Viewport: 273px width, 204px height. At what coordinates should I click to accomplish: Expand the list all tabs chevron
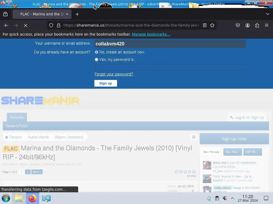point(268,14)
